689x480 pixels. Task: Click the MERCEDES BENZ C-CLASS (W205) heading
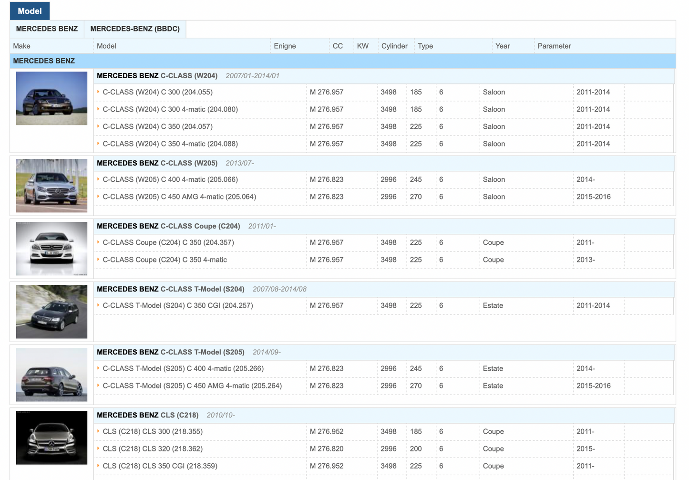point(157,163)
